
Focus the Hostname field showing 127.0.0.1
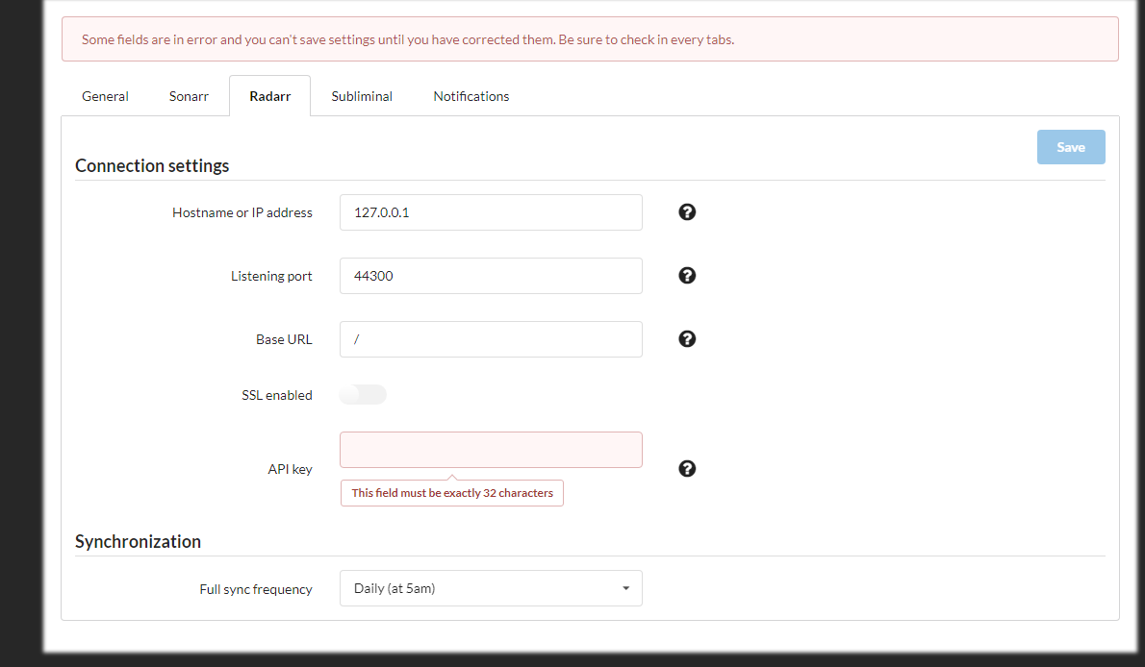coord(491,211)
